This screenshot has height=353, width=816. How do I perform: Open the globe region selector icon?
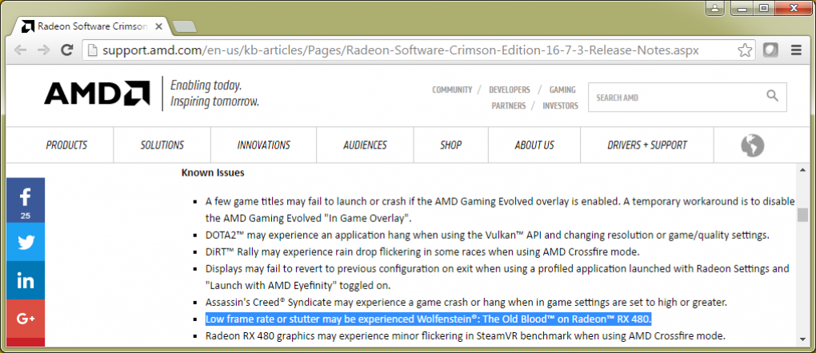(x=753, y=145)
